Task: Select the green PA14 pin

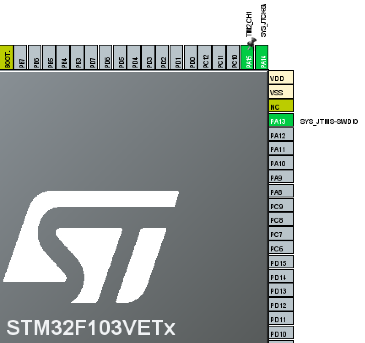Action: [262, 57]
